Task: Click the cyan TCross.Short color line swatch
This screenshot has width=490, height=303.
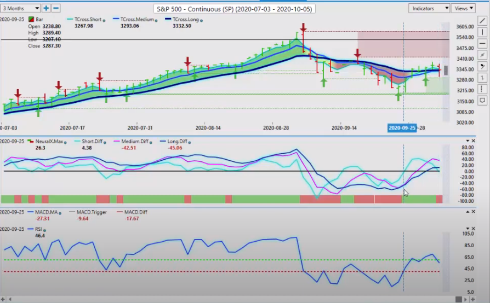Action: pos(70,19)
